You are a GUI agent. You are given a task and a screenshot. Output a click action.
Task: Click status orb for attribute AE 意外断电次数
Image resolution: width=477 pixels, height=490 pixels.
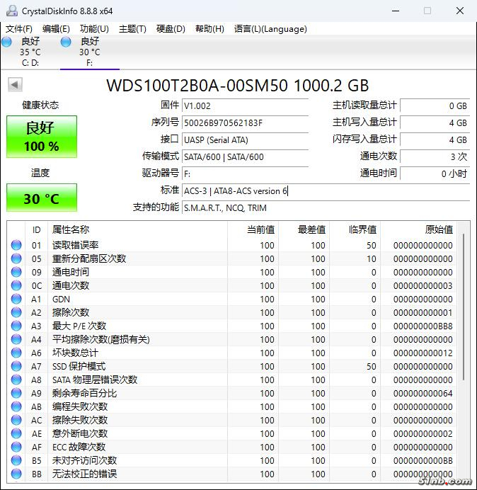point(16,433)
